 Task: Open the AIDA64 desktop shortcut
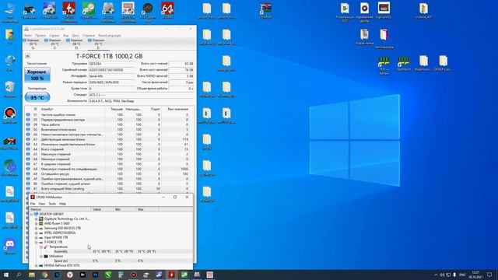click(x=167, y=10)
